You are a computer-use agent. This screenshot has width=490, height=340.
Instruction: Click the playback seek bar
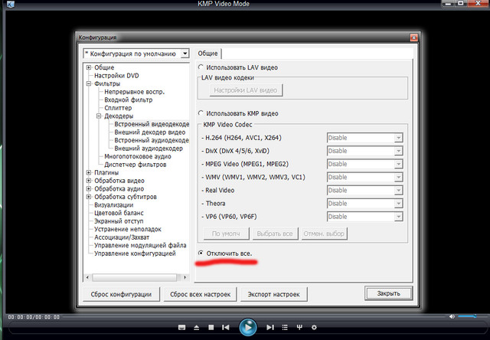(255, 317)
